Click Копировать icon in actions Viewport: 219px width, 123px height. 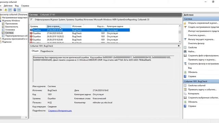[185, 94]
